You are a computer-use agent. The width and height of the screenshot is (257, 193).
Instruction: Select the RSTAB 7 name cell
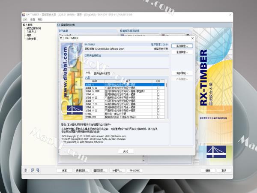point(95,101)
